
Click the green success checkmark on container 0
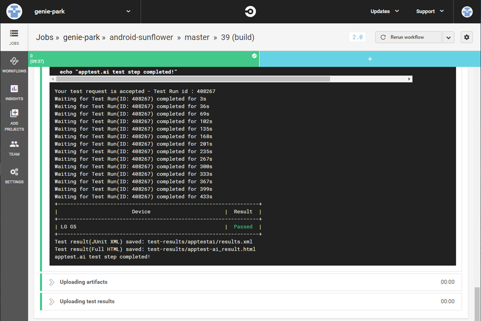(254, 56)
